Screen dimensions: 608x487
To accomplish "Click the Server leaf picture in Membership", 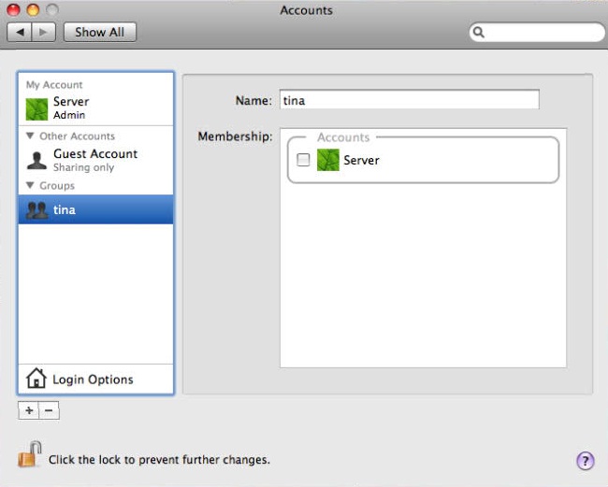I will click(x=328, y=160).
